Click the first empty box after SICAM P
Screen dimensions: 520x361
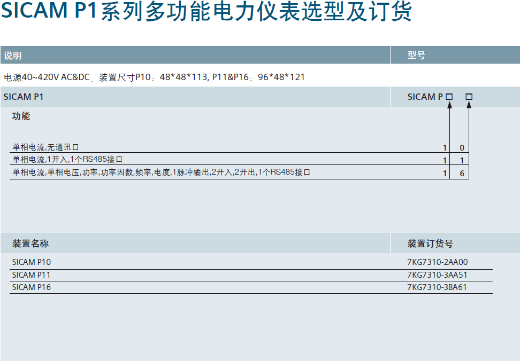449,97
